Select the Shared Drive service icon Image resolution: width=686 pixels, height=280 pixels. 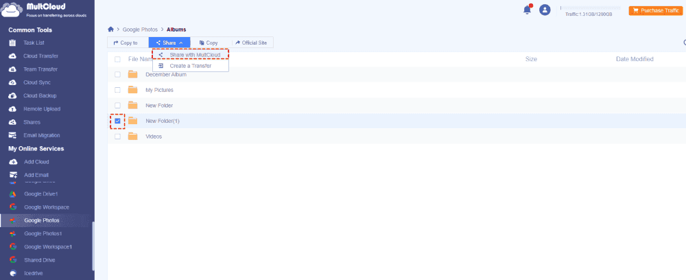tap(13, 260)
